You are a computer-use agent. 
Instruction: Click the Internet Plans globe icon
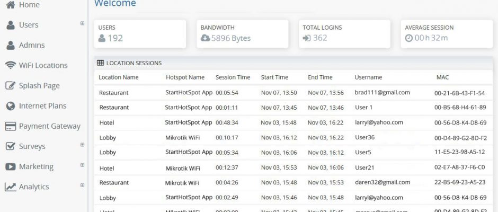(11, 106)
